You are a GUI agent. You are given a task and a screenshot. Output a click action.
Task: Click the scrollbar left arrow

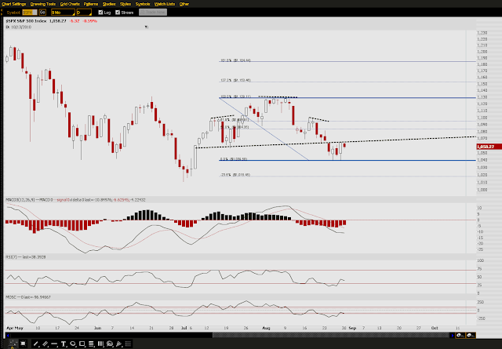tap(7, 335)
